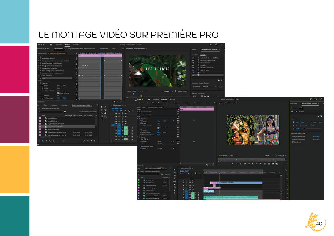
Task: Collapse the Opacité section in front window
Action: click(138, 137)
